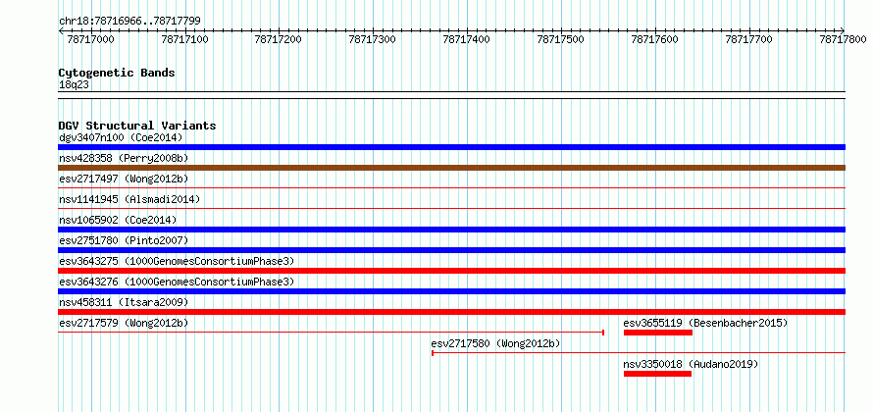The height and width of the screenshot is (412, 873).
Task: Select the esv2717579 thin red line
Action: click(x=332, y=333)
